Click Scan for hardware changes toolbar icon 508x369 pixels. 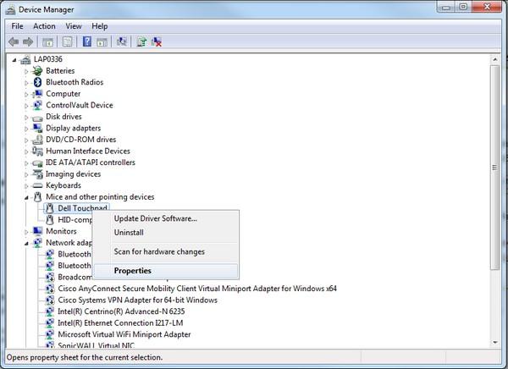pyautogui.click(x=123, y=41)
